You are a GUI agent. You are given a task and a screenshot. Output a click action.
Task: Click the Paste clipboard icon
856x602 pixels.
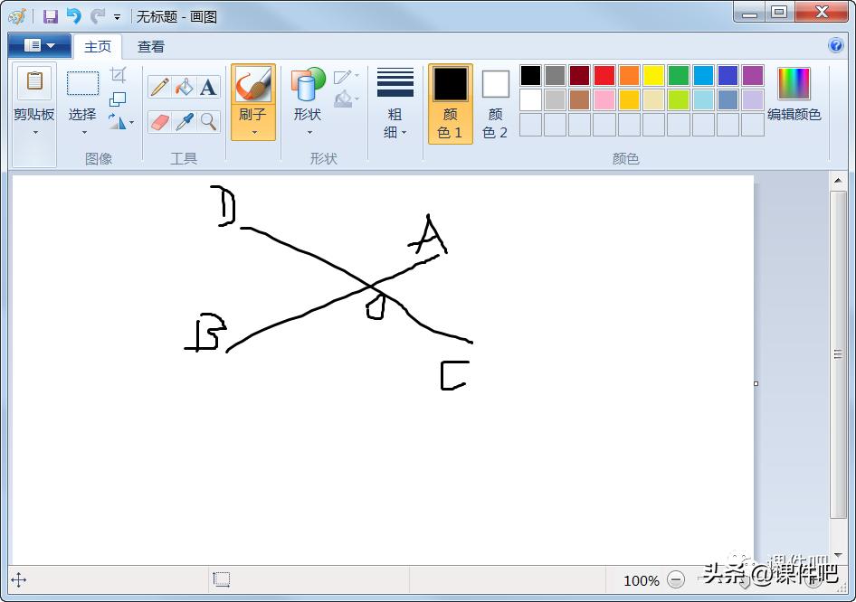[34, 81]
